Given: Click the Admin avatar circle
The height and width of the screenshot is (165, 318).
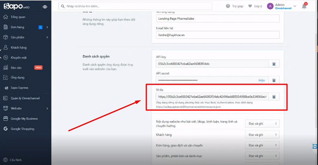Looking at the screenshot, I should [x=270, y=6].
